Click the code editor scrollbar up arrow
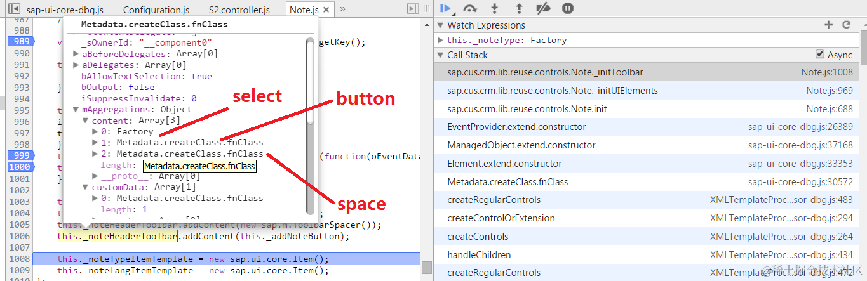Image resolution: width=867 pixels, height=281 pixels. (x=427, y=24)
